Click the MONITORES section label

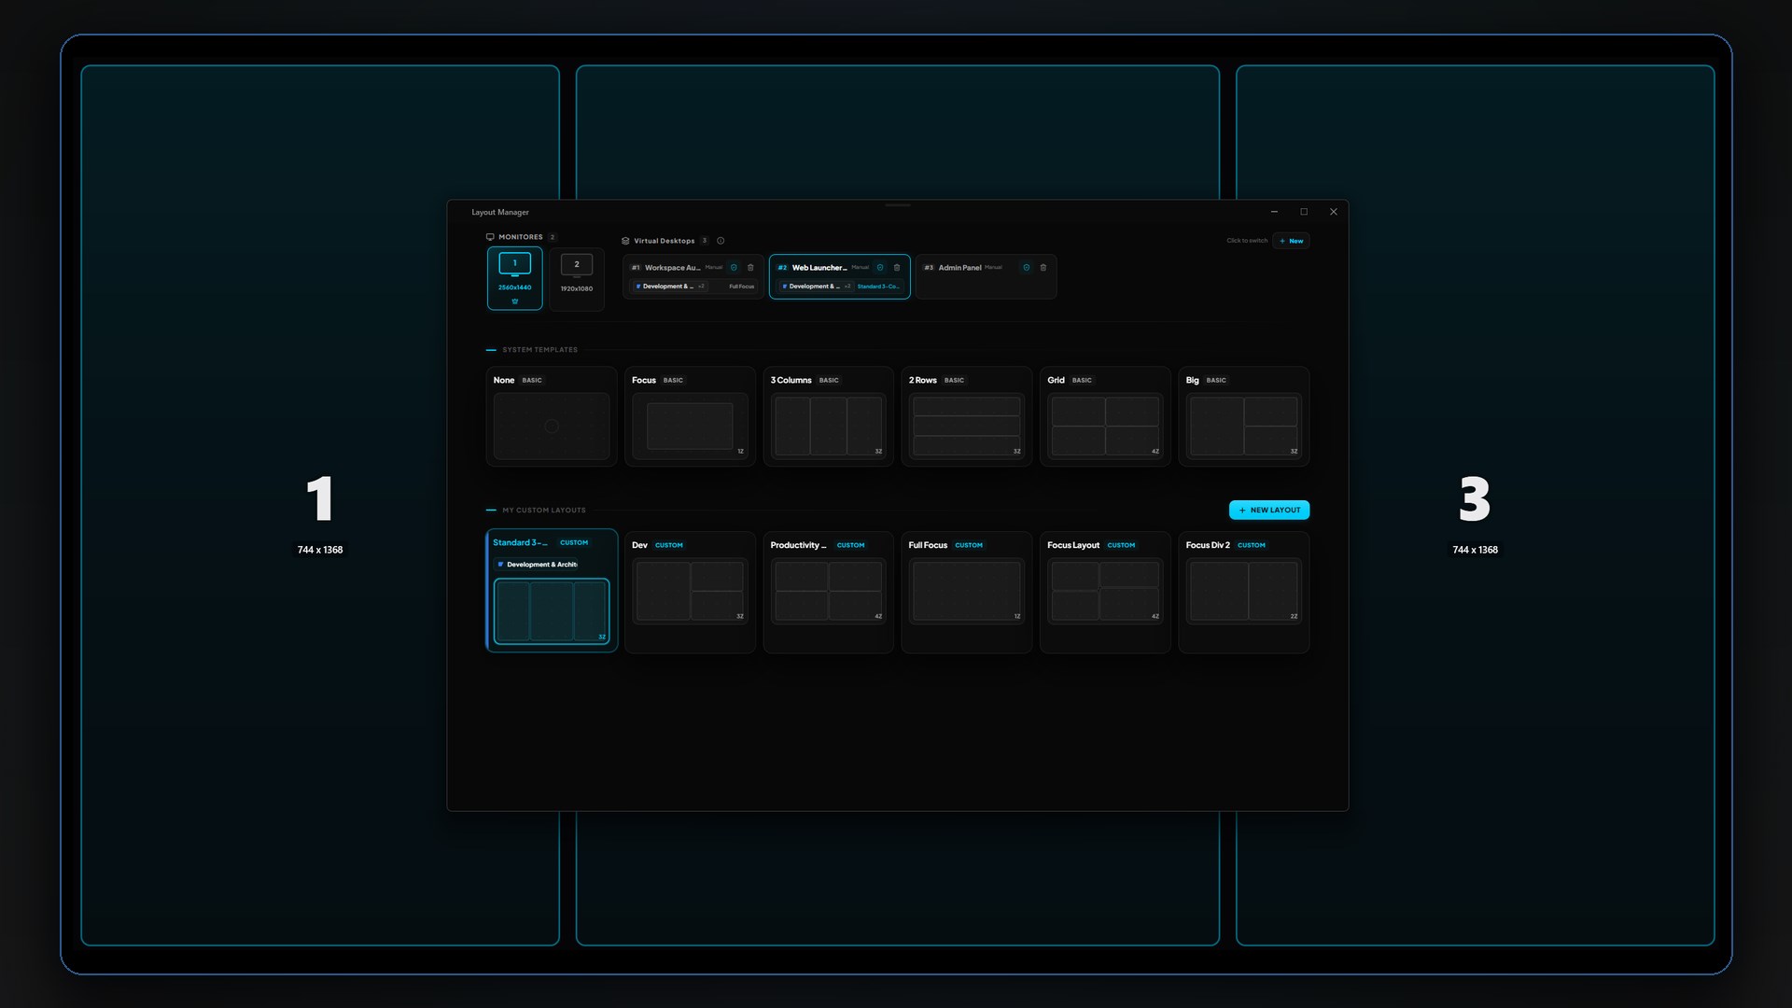tap(521, 237)
